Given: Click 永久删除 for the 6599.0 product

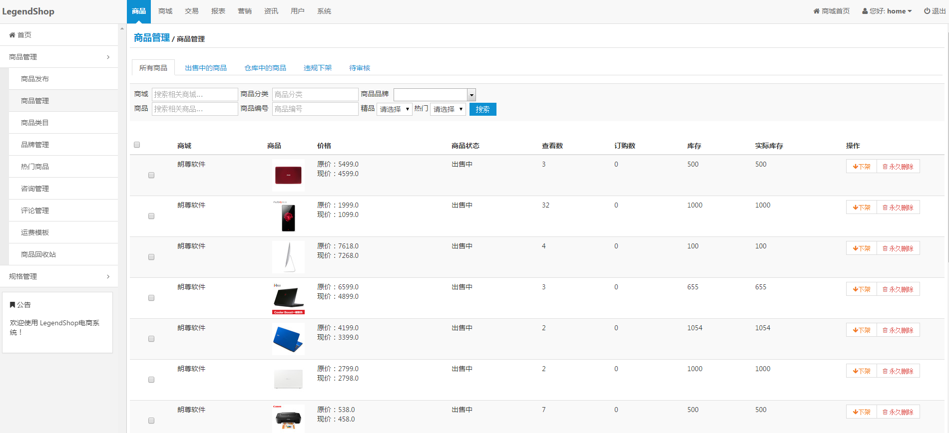Looking at the screenshot, I should tap(898, 289).
